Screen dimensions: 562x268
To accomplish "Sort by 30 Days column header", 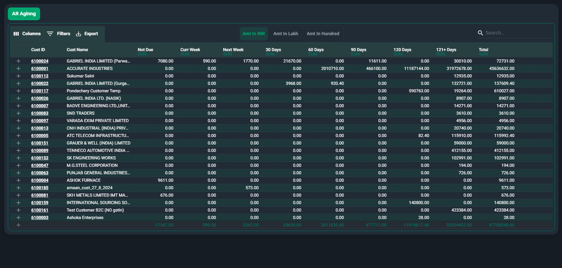I will click(x=273, y=50).
